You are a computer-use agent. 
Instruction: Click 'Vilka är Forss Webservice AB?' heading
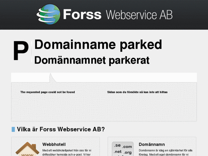click(61, 129)
